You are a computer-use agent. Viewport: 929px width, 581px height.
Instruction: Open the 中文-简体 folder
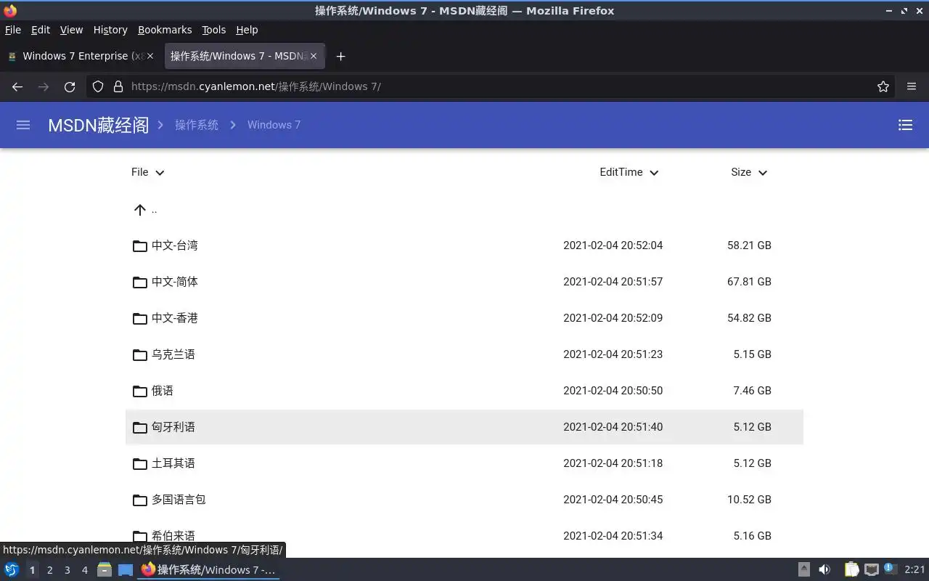464,282
